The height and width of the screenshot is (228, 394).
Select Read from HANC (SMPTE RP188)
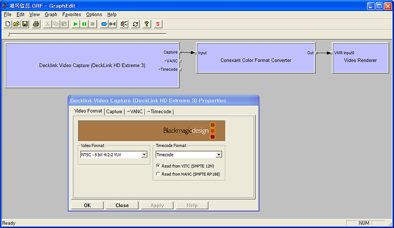(x=188, y=174)
